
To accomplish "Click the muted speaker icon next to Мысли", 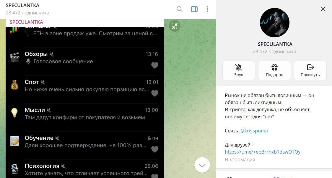I will (49, 110).
